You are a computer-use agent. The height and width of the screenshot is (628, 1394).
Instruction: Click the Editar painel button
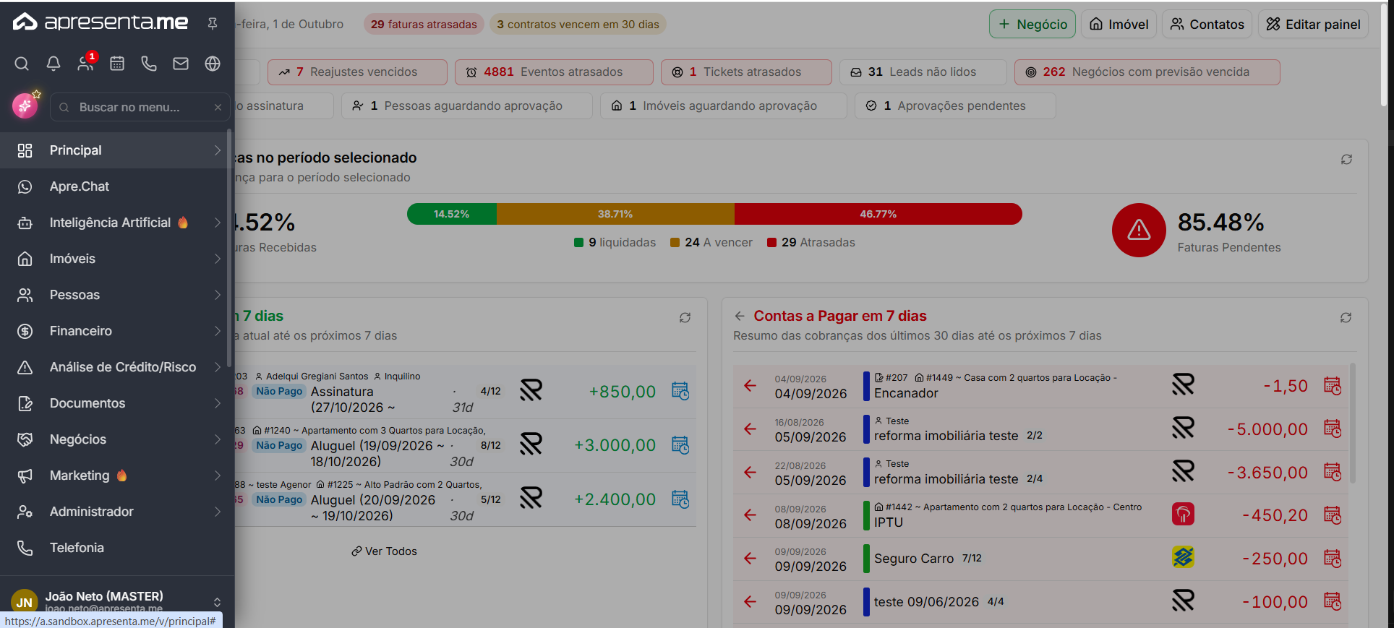pyautogui.click(x=1313, y=24)
